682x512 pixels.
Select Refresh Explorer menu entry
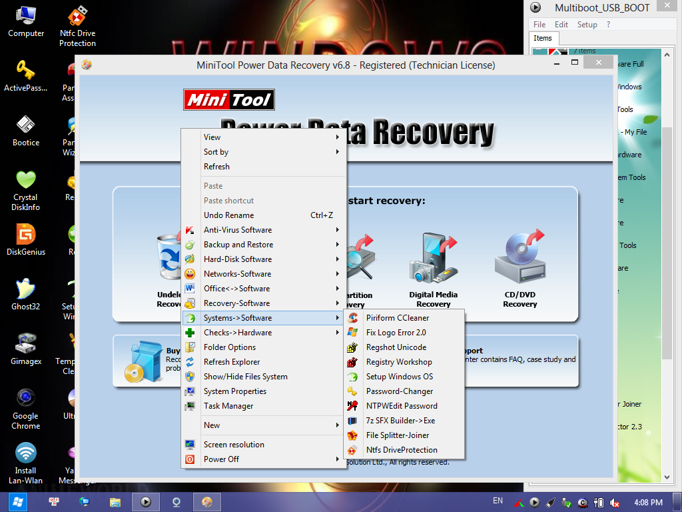tap(264, 362)
